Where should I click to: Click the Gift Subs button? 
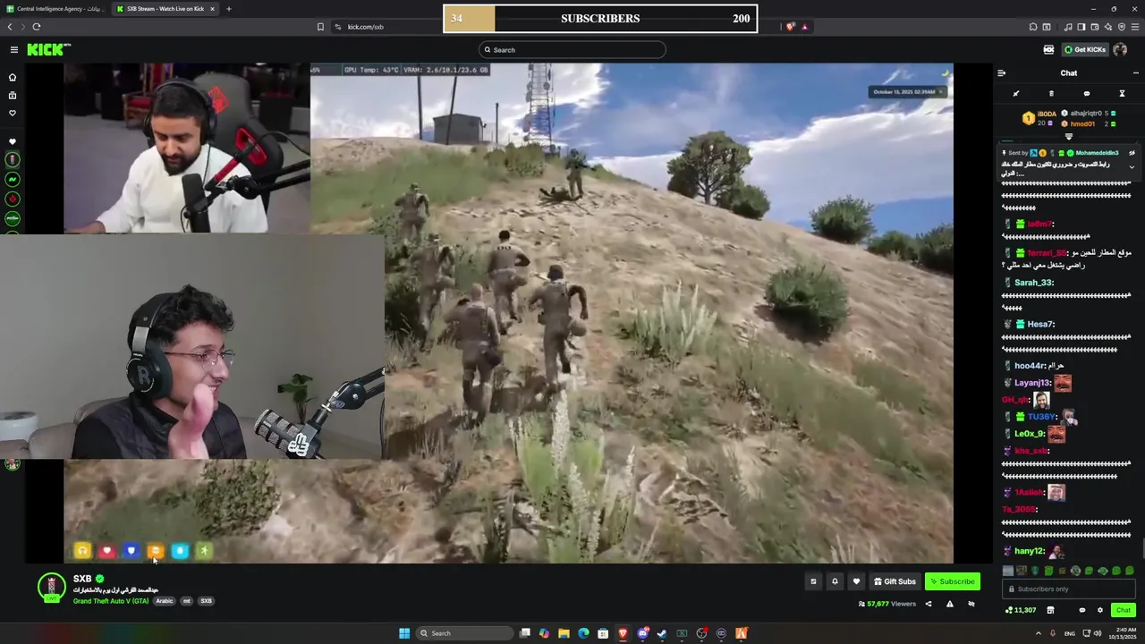click(895, 581)
